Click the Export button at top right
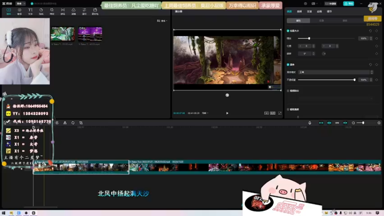This screenshot has width=384, height=216. pos(348,4)
